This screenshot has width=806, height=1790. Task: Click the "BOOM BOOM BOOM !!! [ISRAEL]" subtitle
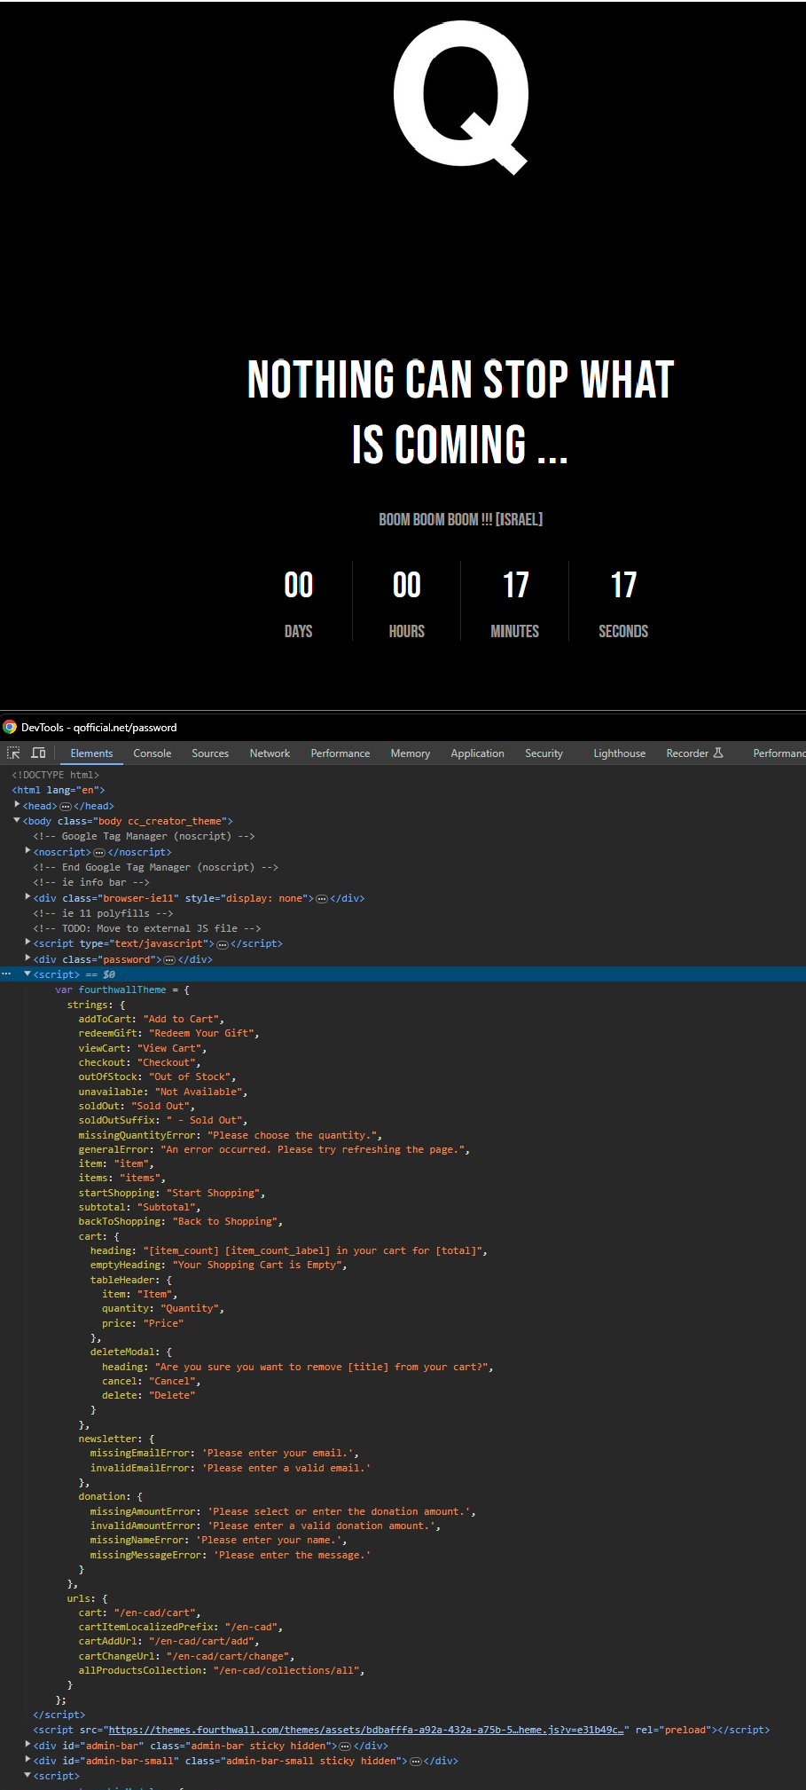(x=460, y=519)
